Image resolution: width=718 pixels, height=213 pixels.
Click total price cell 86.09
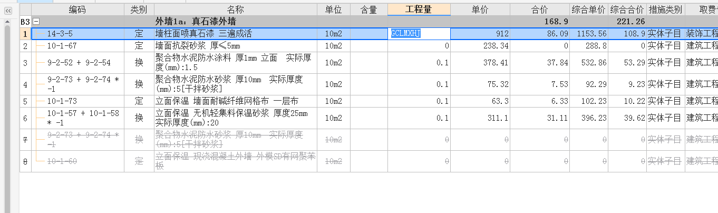540,34
